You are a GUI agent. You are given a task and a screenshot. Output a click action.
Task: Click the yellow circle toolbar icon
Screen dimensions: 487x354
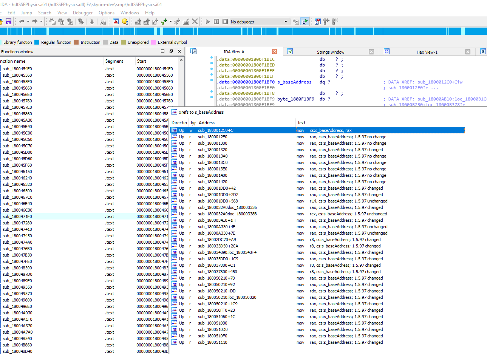(125, 22)
